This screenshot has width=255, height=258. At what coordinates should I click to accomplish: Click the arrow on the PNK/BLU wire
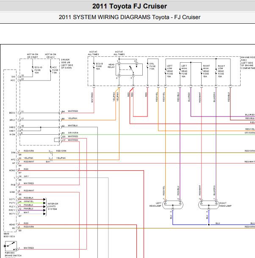[x=44, y=210]
